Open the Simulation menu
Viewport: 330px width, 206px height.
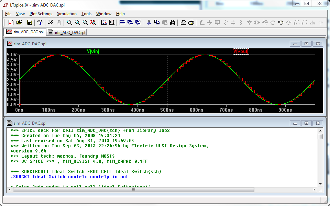(x=67, y=14)
